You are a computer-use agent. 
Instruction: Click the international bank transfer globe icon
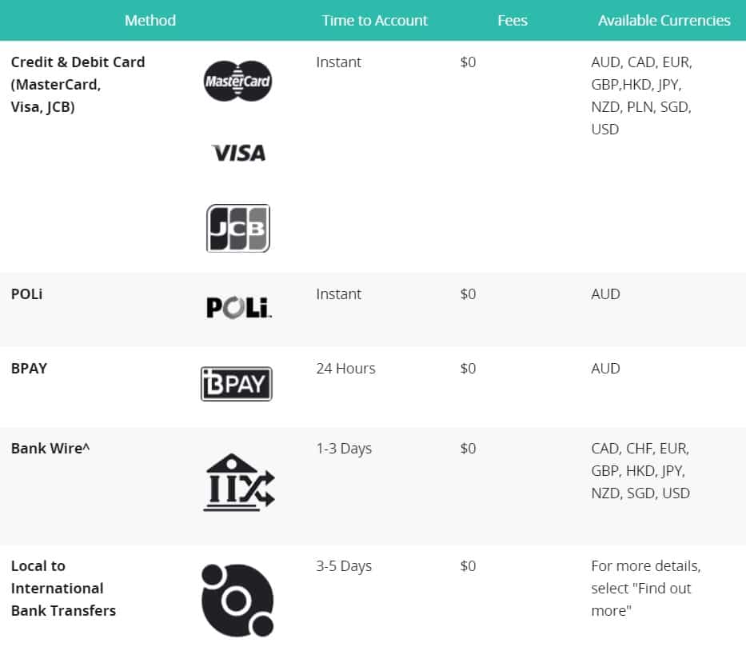click(x=237, y=600)
